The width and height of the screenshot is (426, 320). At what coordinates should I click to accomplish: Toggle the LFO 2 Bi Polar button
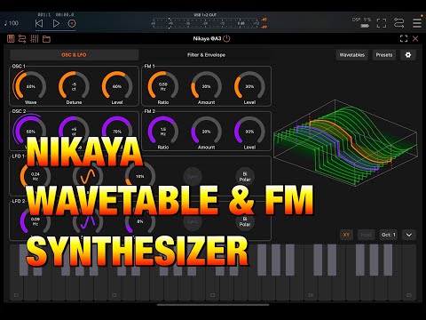pyautogui.click(x=245, y=221)
